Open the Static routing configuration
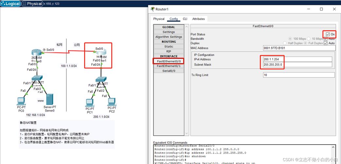The height and width of the screenshot is (164, 341). [x=169, y=47]
